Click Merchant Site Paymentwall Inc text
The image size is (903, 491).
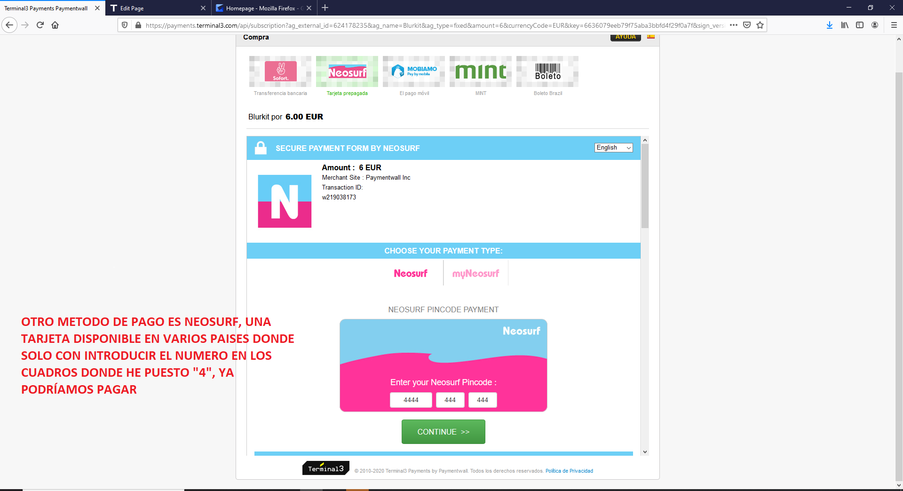[x=366, y=177]
